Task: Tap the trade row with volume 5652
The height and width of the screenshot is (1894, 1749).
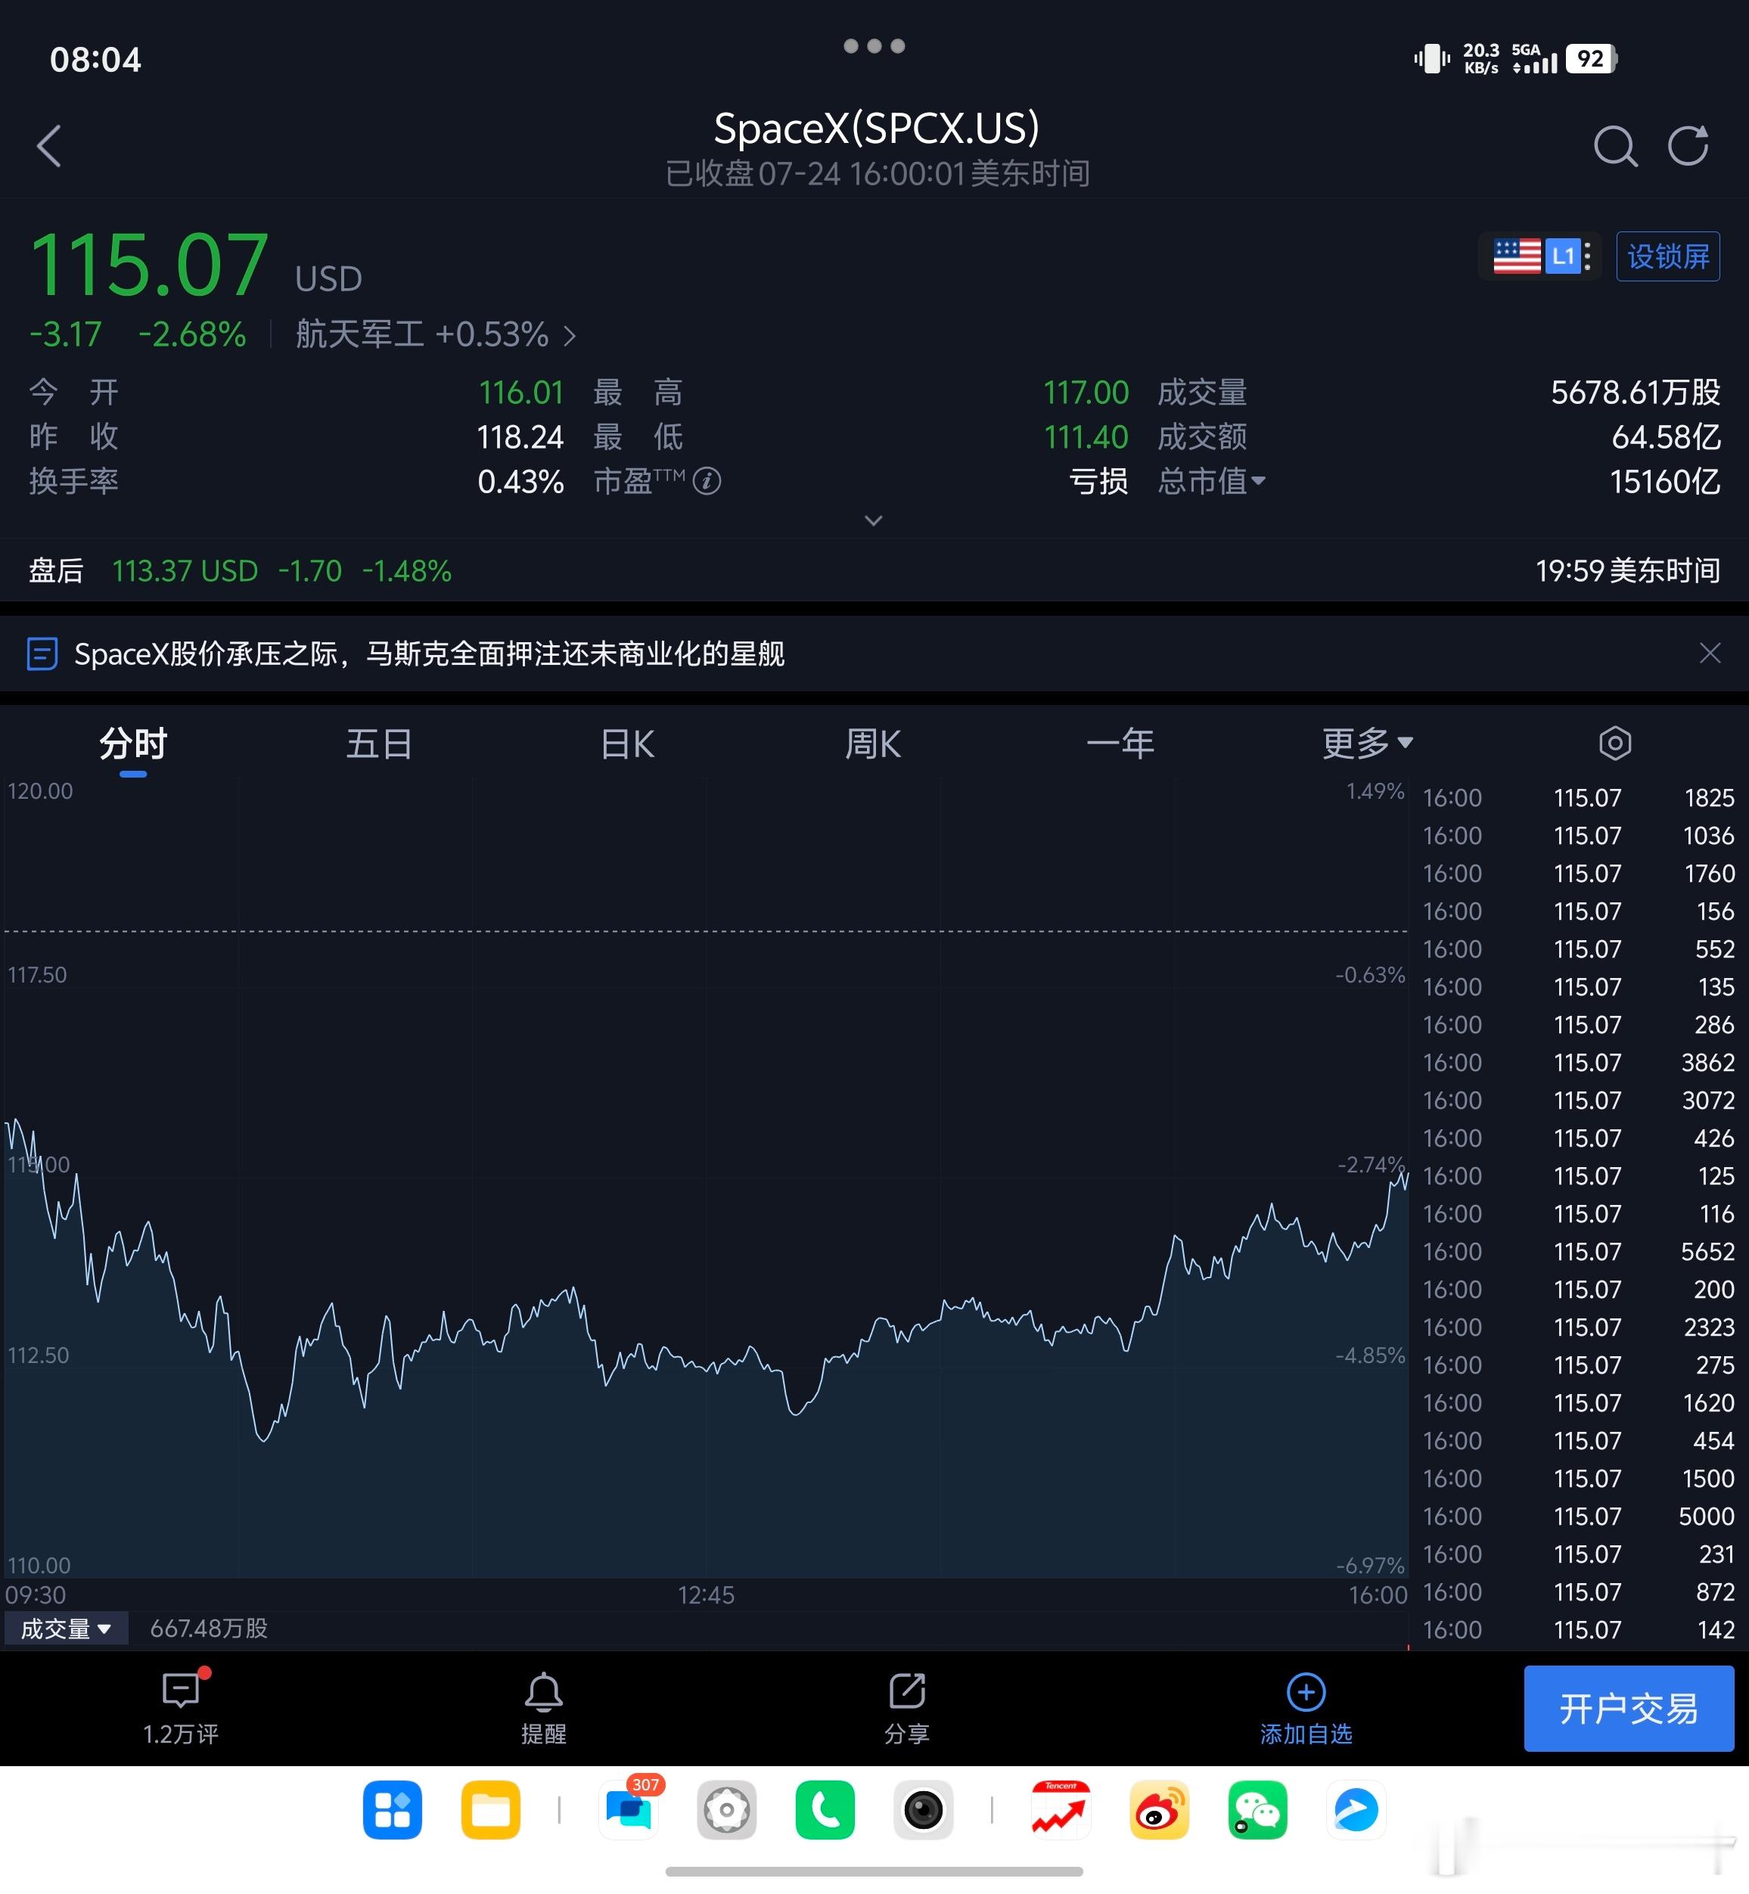Action: 1579,1252
